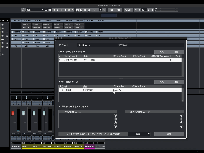This screenshot has width=204, height=153.
Task: Click upper 挿入 button for filter list
Action: pyautogui.click(x=161, y=52)
